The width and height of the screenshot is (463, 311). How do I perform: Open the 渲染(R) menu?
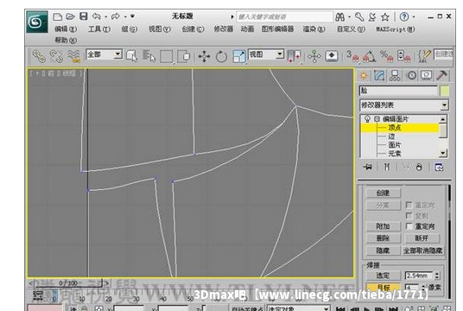pos(314,29)
